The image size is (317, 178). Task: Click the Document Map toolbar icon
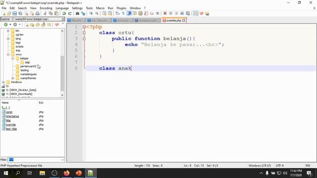[140, 13]
